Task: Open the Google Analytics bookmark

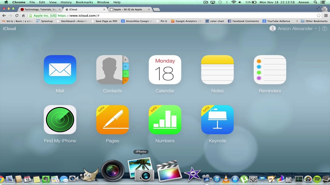Action: click(186, 21)
